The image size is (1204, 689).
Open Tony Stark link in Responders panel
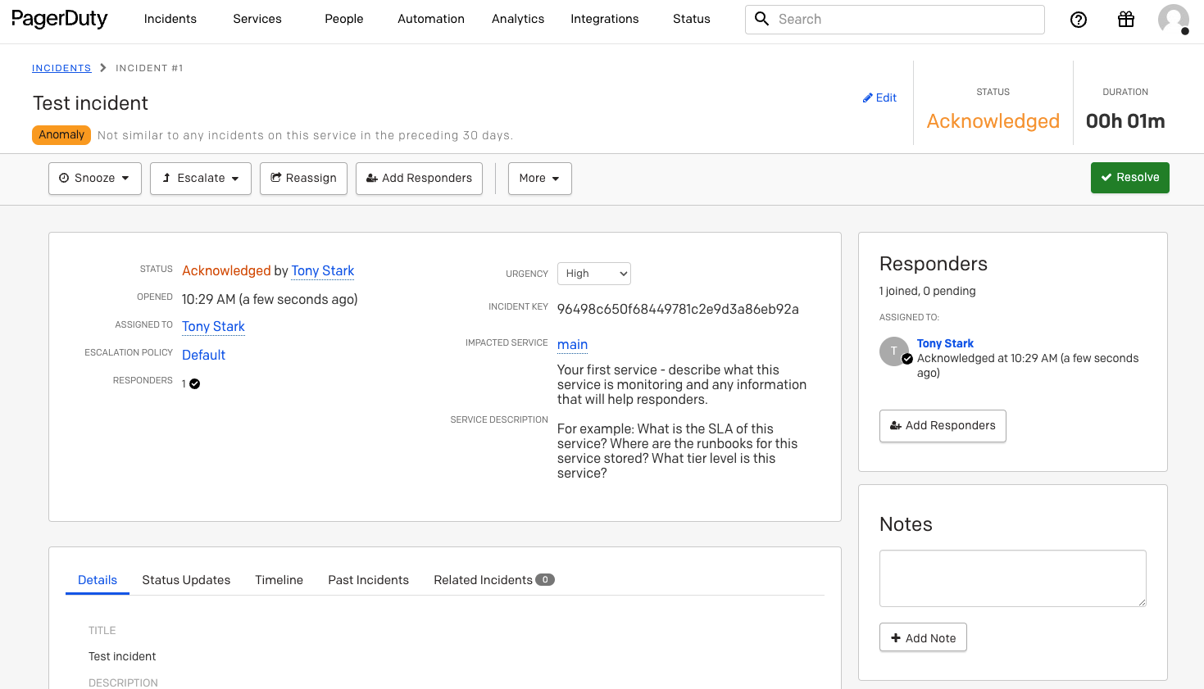click(945, 343)
